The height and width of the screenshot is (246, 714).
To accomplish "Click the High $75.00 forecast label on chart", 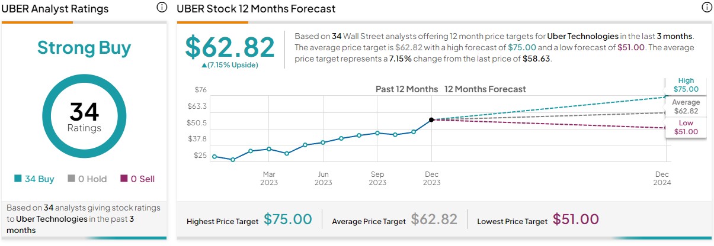I will point(686,85).
